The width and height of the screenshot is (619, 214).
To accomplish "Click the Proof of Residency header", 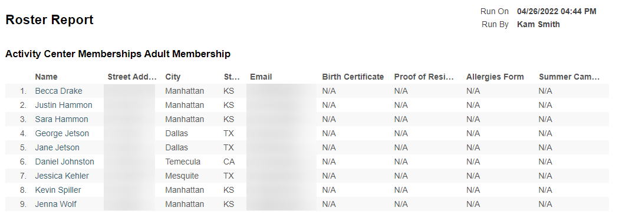I will (424, 77).
